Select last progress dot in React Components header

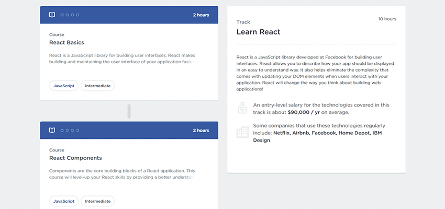(77, 130)
